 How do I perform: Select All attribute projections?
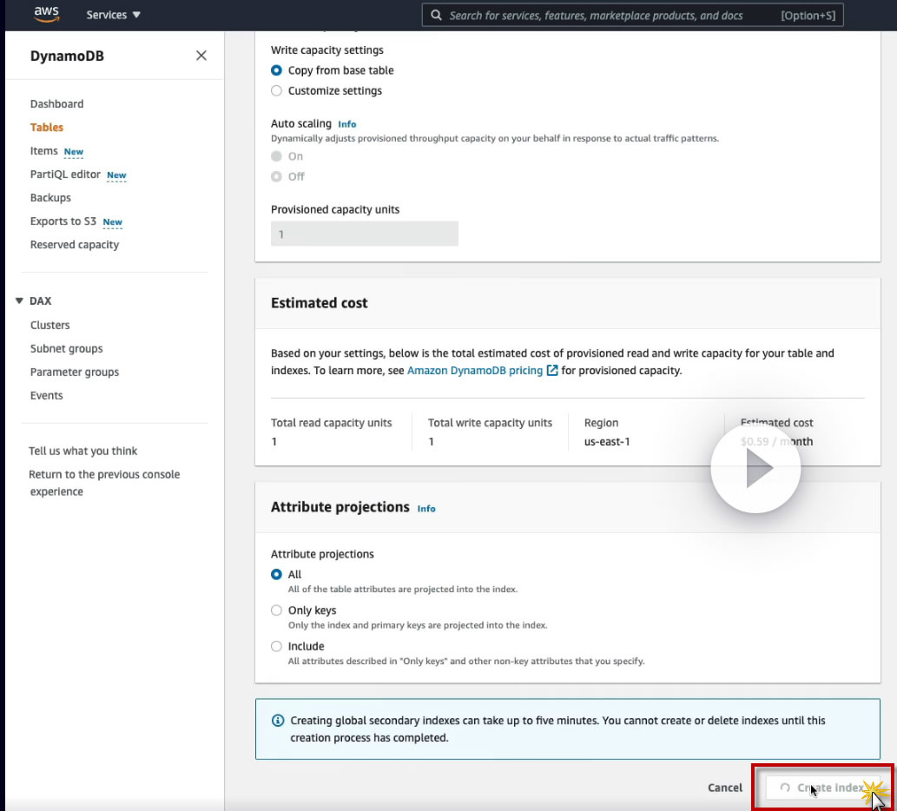[276, 574]
